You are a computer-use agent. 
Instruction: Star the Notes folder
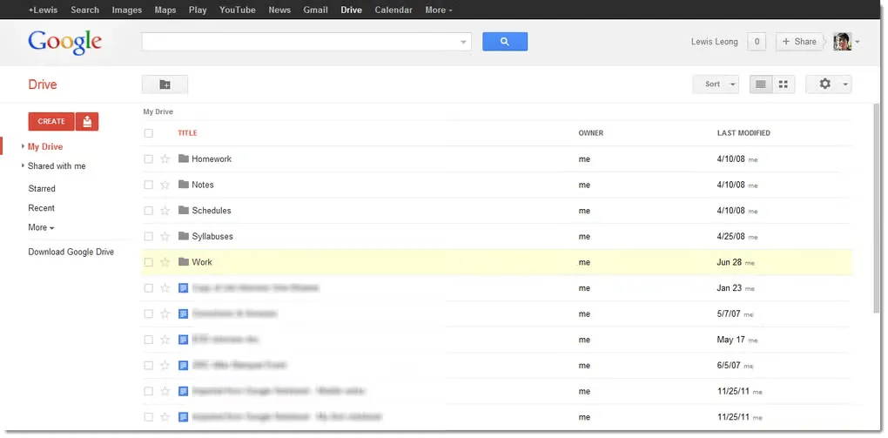pos(165,185)
